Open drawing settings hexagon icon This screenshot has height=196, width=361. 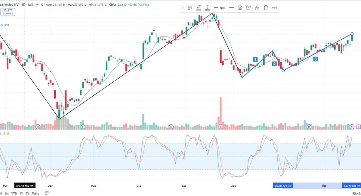click(x=240, y=8)
